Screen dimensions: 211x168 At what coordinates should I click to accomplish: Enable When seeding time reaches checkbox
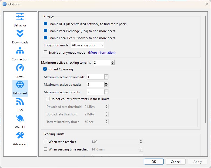45,149
